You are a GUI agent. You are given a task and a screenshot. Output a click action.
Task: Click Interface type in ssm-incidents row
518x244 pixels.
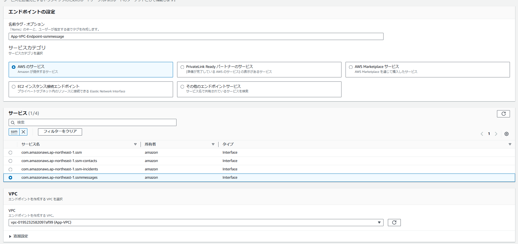(x=230, y=169)
